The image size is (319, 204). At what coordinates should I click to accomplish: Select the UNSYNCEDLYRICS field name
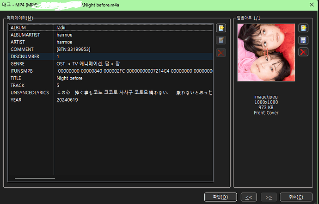[x=30, y=93]
